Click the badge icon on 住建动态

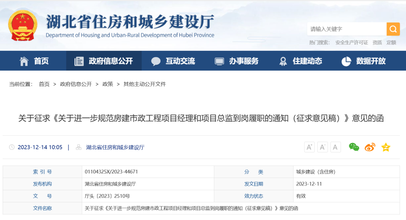[x=282, y=61]
